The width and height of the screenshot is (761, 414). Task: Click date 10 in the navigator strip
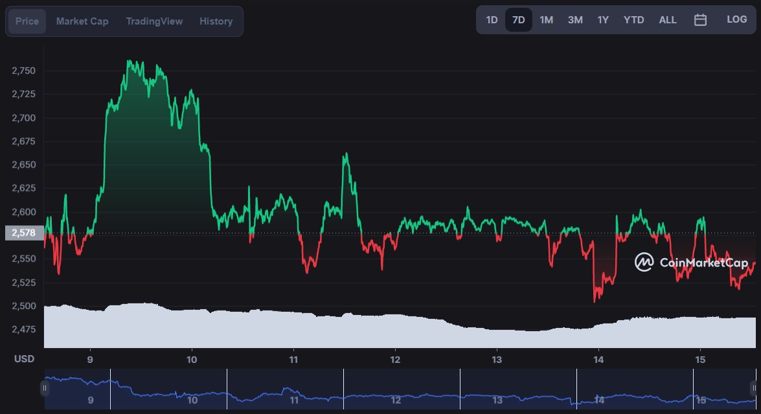tap(192, 400)
